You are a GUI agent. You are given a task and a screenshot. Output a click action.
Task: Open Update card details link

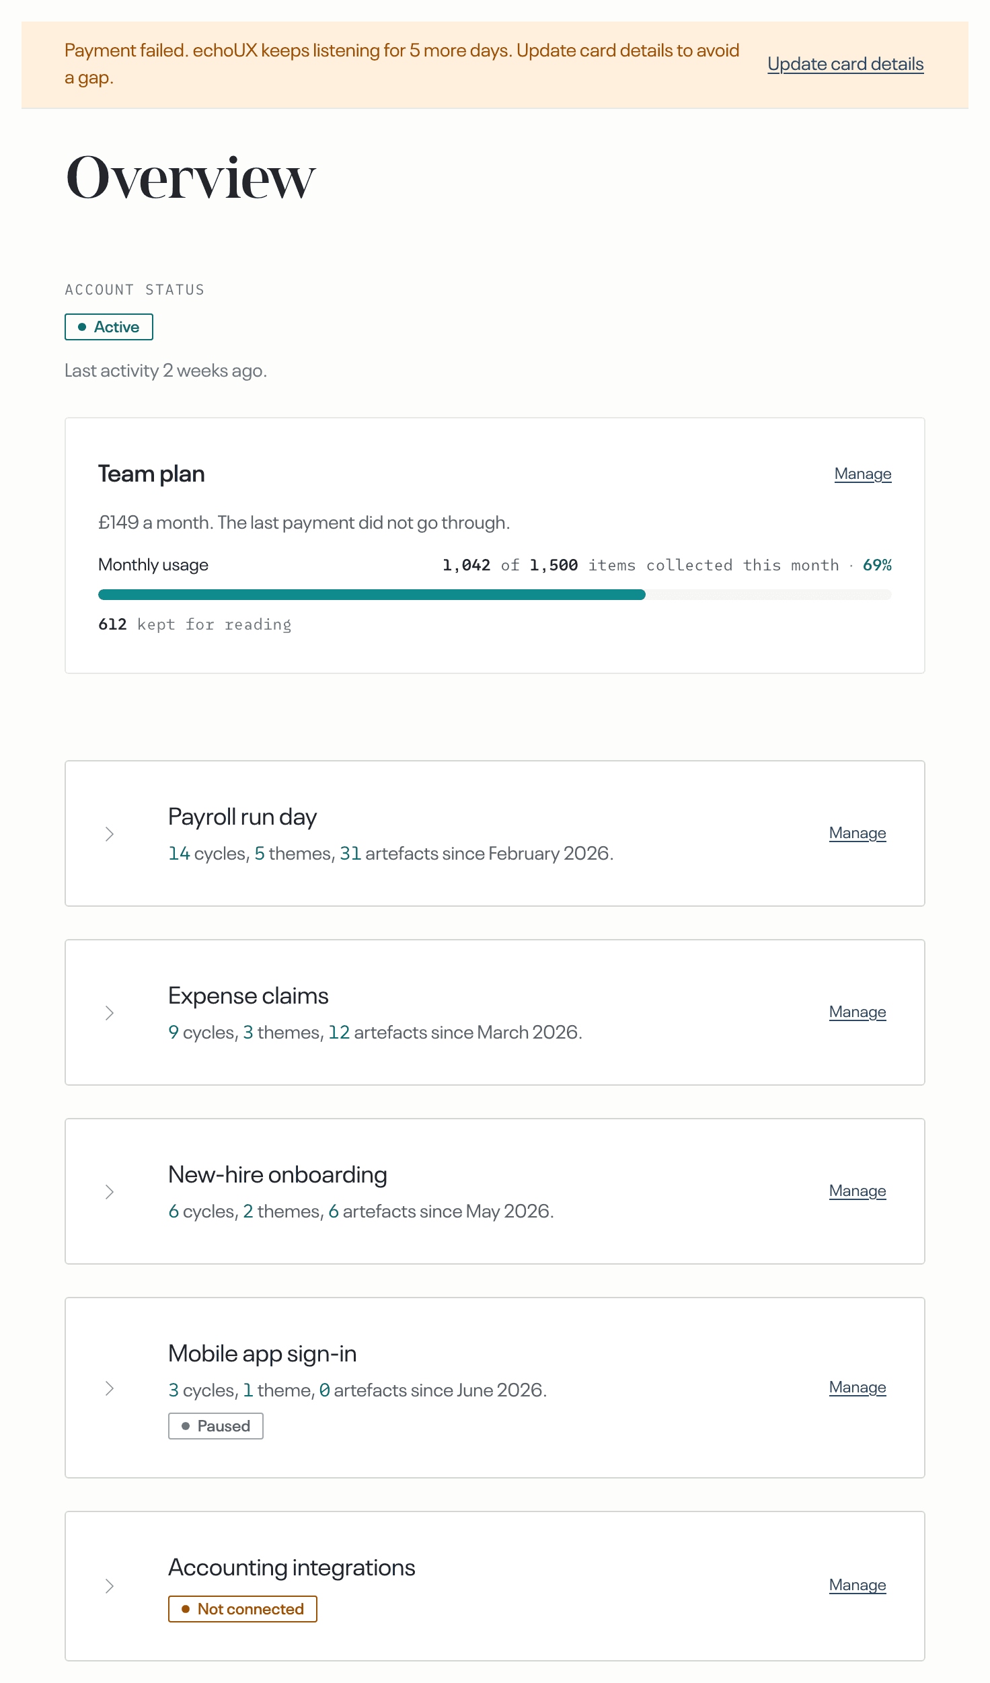coord(845,64)
